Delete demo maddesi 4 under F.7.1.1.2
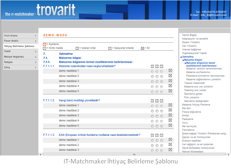The width and height of the screenshot is (231, 168). pyautogui.click(x=170, y=120)
